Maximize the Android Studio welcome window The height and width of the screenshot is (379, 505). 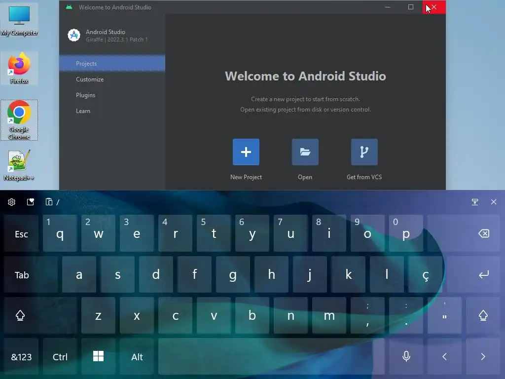[411, 7]
